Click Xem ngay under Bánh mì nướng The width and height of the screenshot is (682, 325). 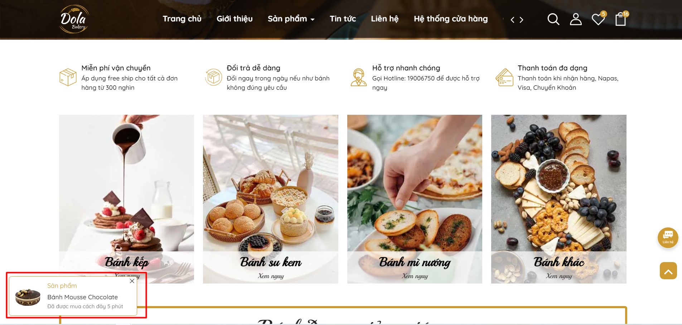tap(415, 276)
